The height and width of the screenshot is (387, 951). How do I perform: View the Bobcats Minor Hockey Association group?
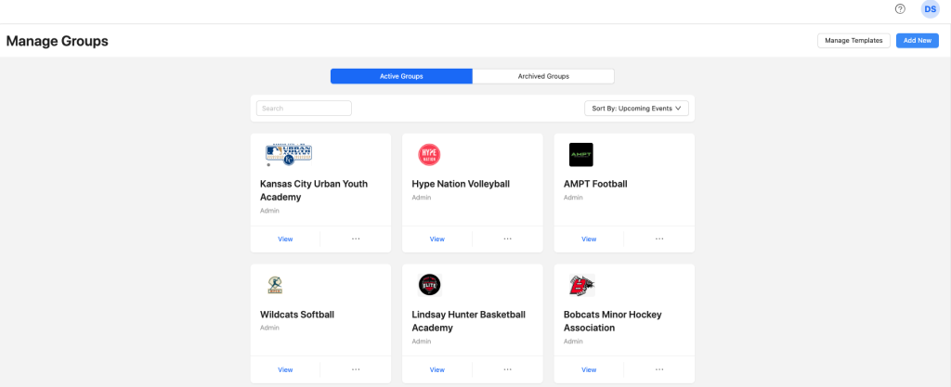589,369
